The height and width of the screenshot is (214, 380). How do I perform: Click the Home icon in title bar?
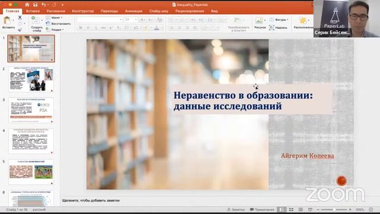(27, 5)
